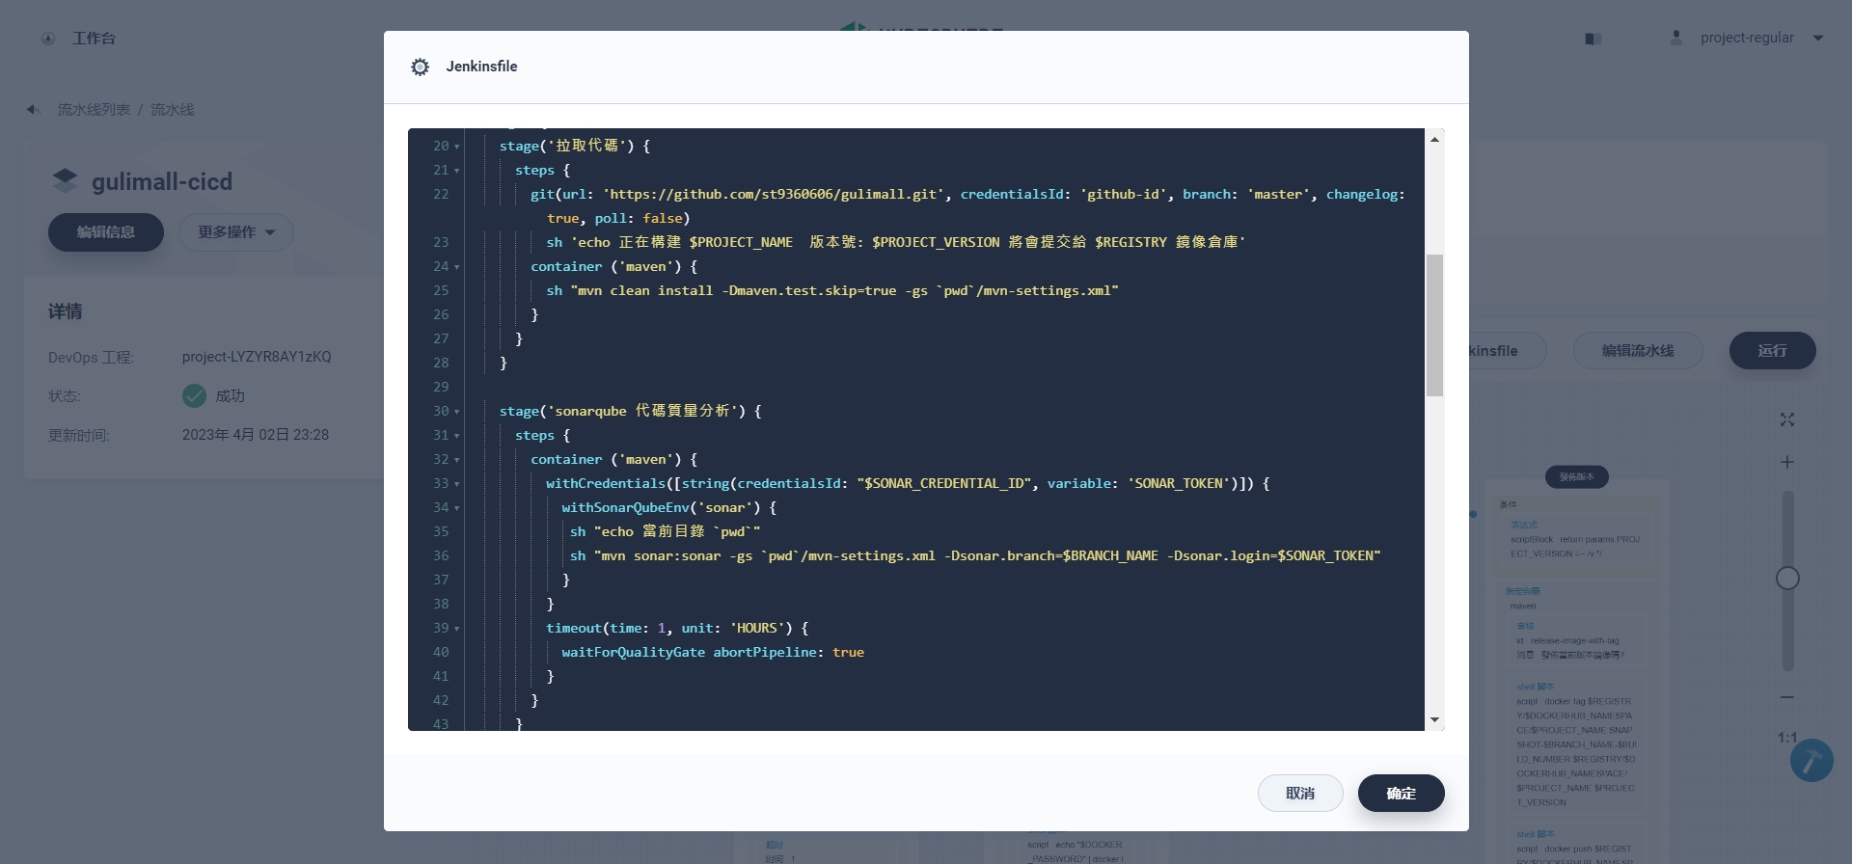The height and width of the screenshot is (864, 1852).
Task: Zoom in with the plus icon
Action: (x=1787, y=462)
